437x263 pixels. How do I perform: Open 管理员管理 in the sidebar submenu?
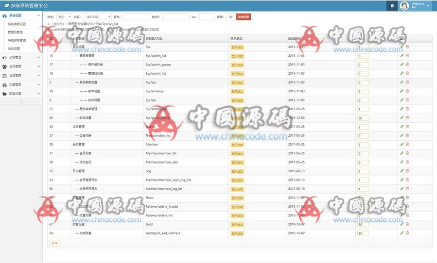coord(16,32)
